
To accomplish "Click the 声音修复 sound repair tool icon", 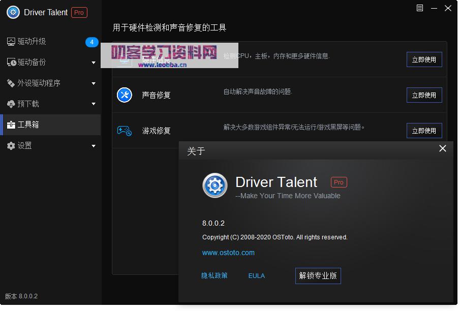I will (x=124, y=95).
